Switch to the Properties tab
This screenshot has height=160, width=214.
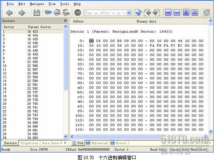pyautogui.click(x=29, y=143)
